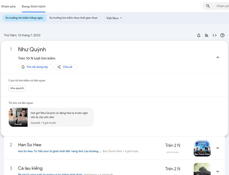The width and height of the screenshot is (229, 175).
Task: Open the Việt Nam country dropdown
Action: [x=114, y=18]
